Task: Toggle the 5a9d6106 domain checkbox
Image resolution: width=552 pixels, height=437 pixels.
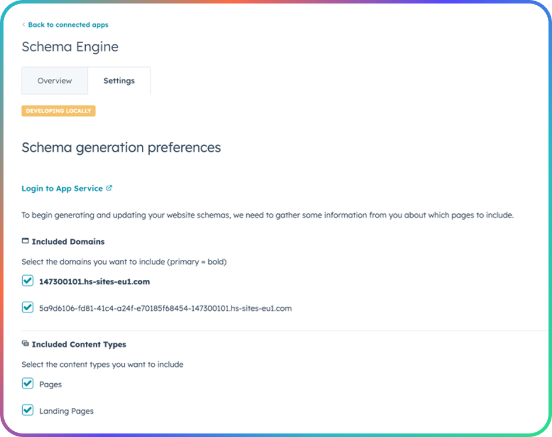Action: 27,307
